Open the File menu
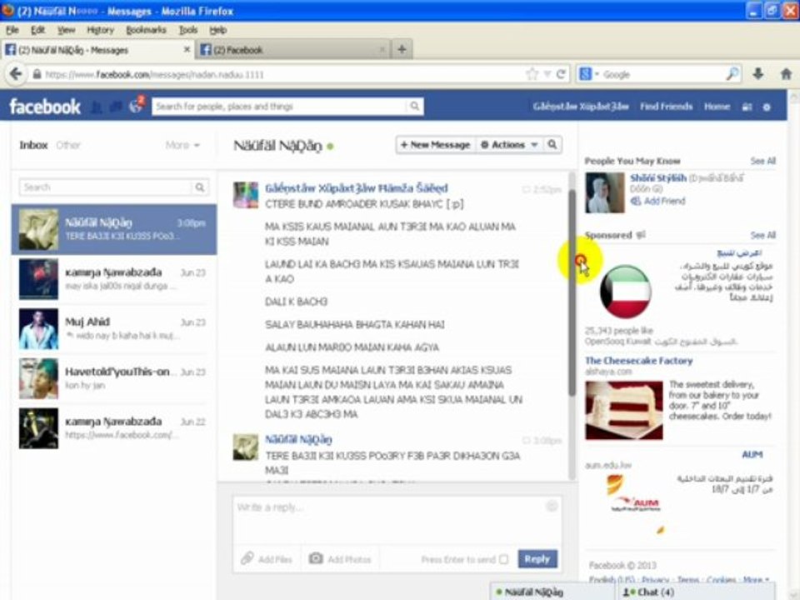The image size is (800, 600). click(12, 30)
